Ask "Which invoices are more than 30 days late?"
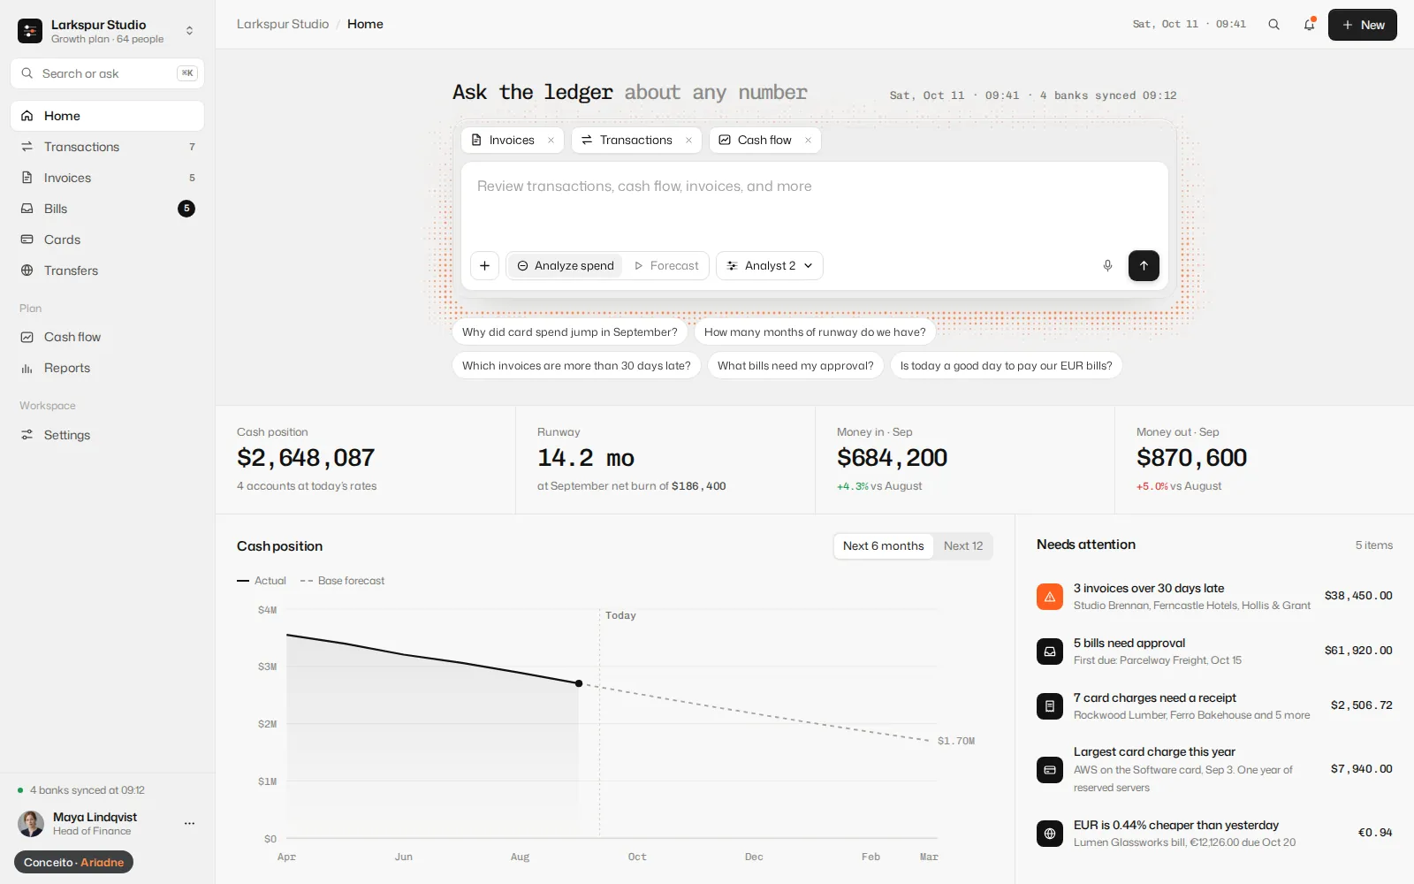Screen dimensions: 1414x884 point(576,366)
